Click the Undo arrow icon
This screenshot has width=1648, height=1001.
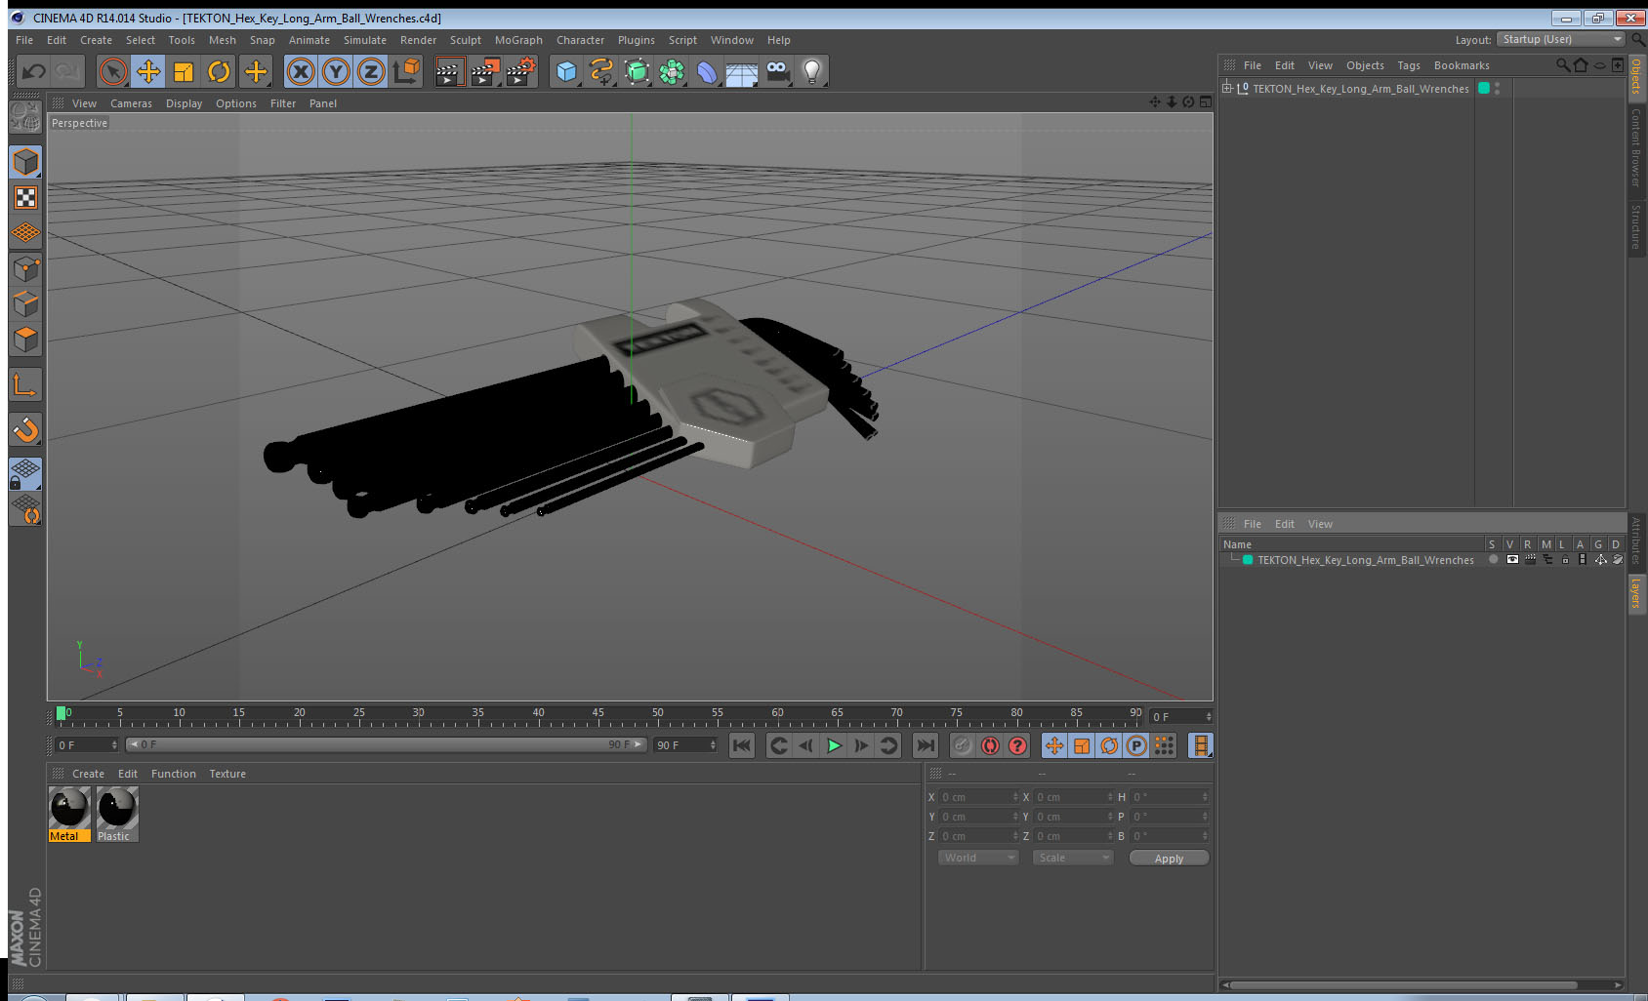[x=33, y=71]
